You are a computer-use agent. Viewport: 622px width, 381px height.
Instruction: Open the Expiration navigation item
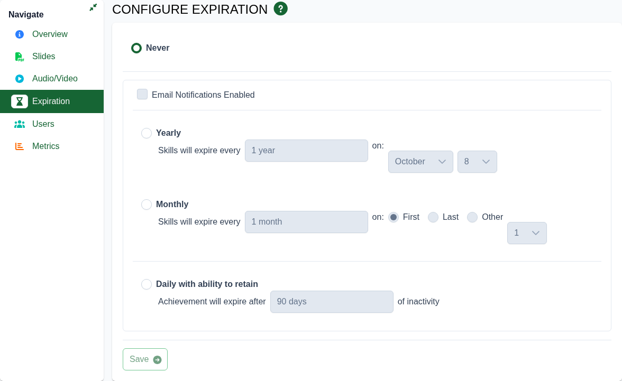tap(52, 101)
